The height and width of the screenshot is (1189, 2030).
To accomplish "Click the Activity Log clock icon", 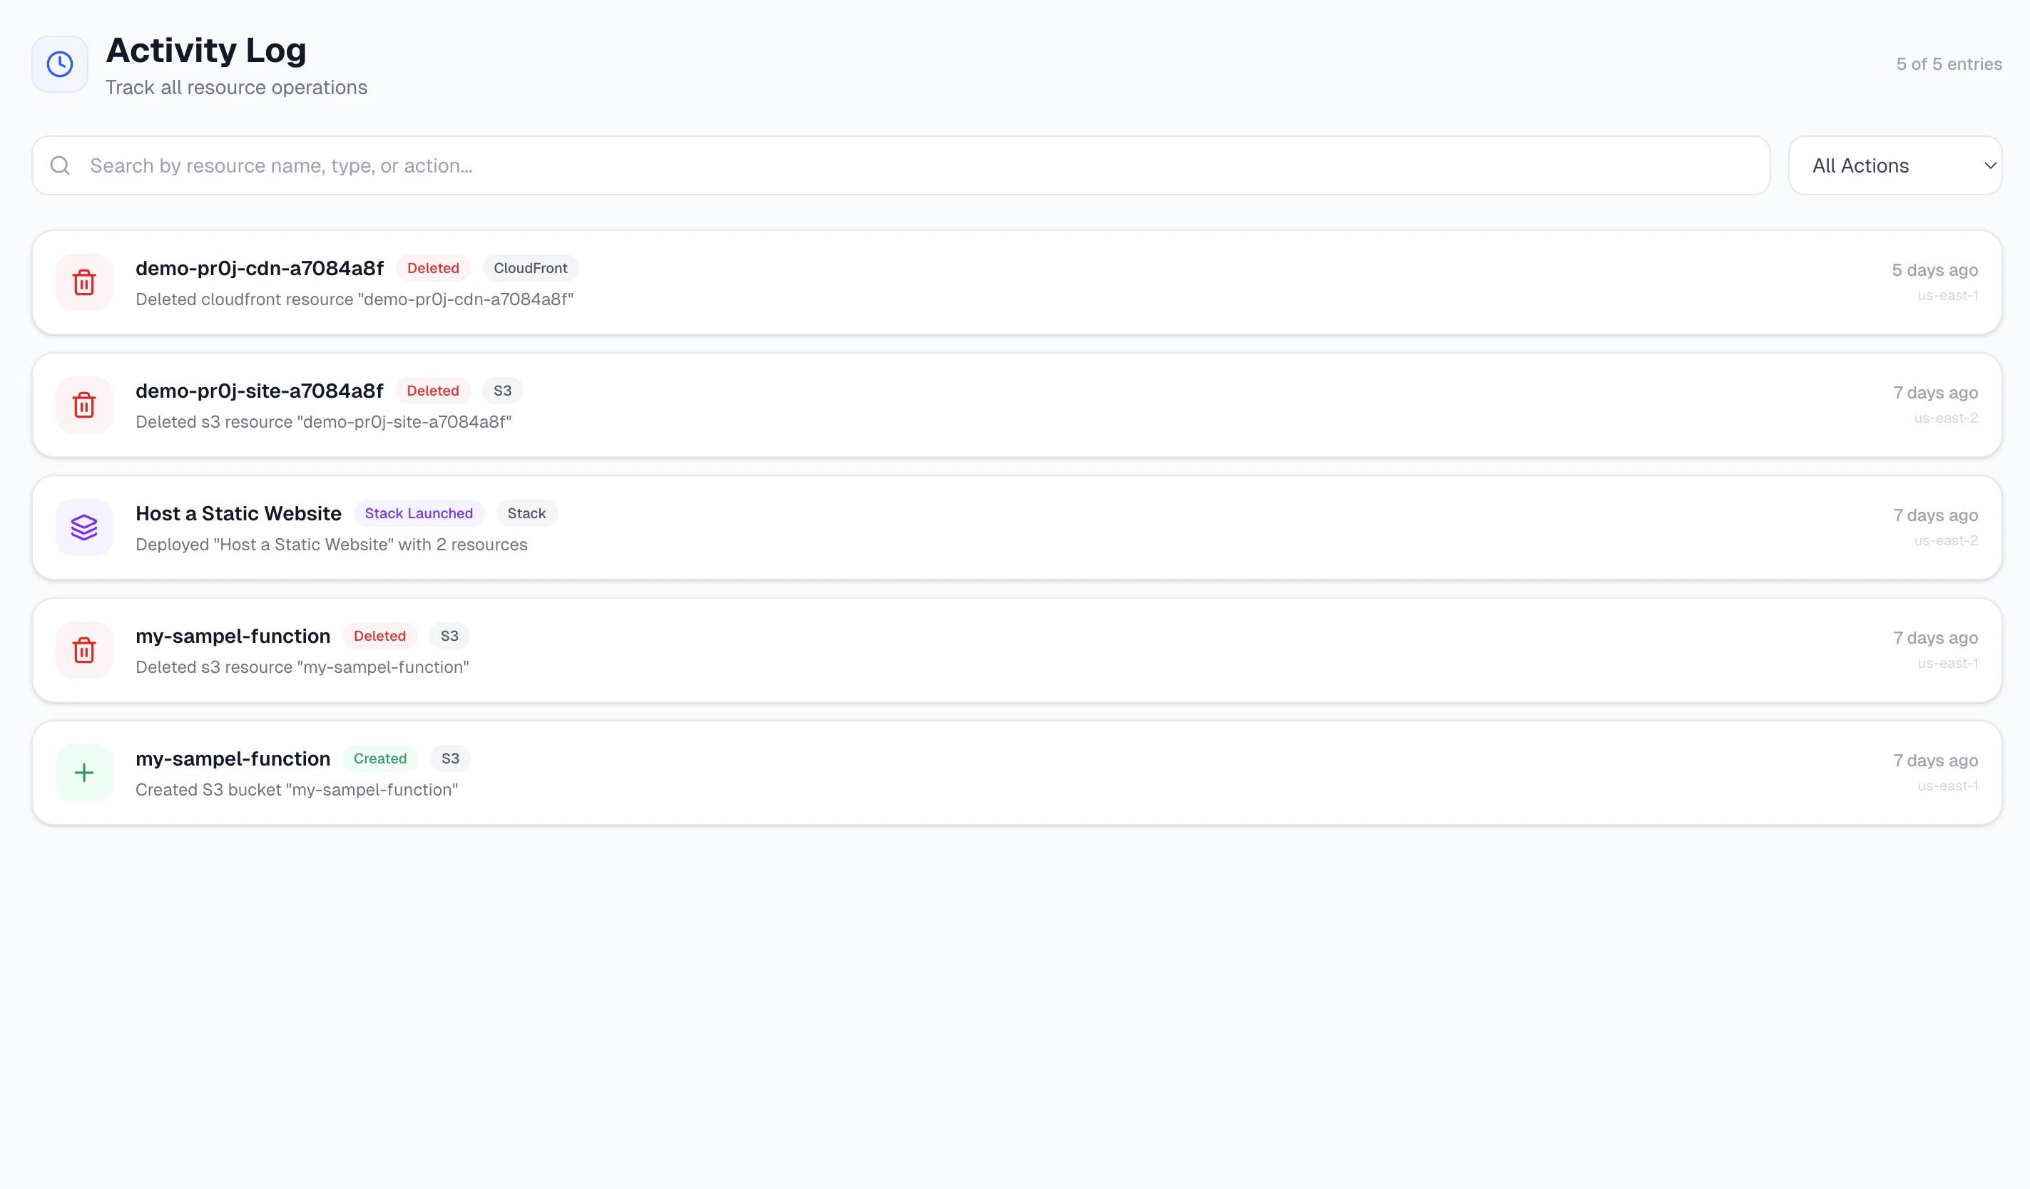I will [x=60, y=64].
